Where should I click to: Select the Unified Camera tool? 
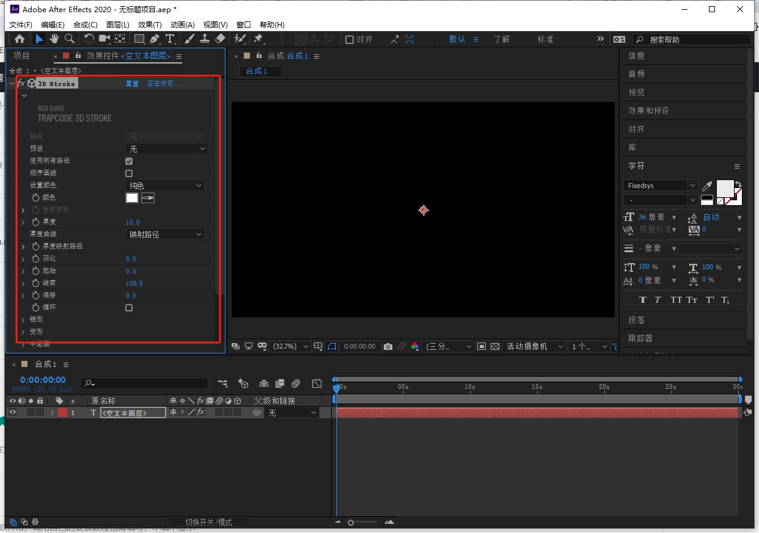coord(105,39)
